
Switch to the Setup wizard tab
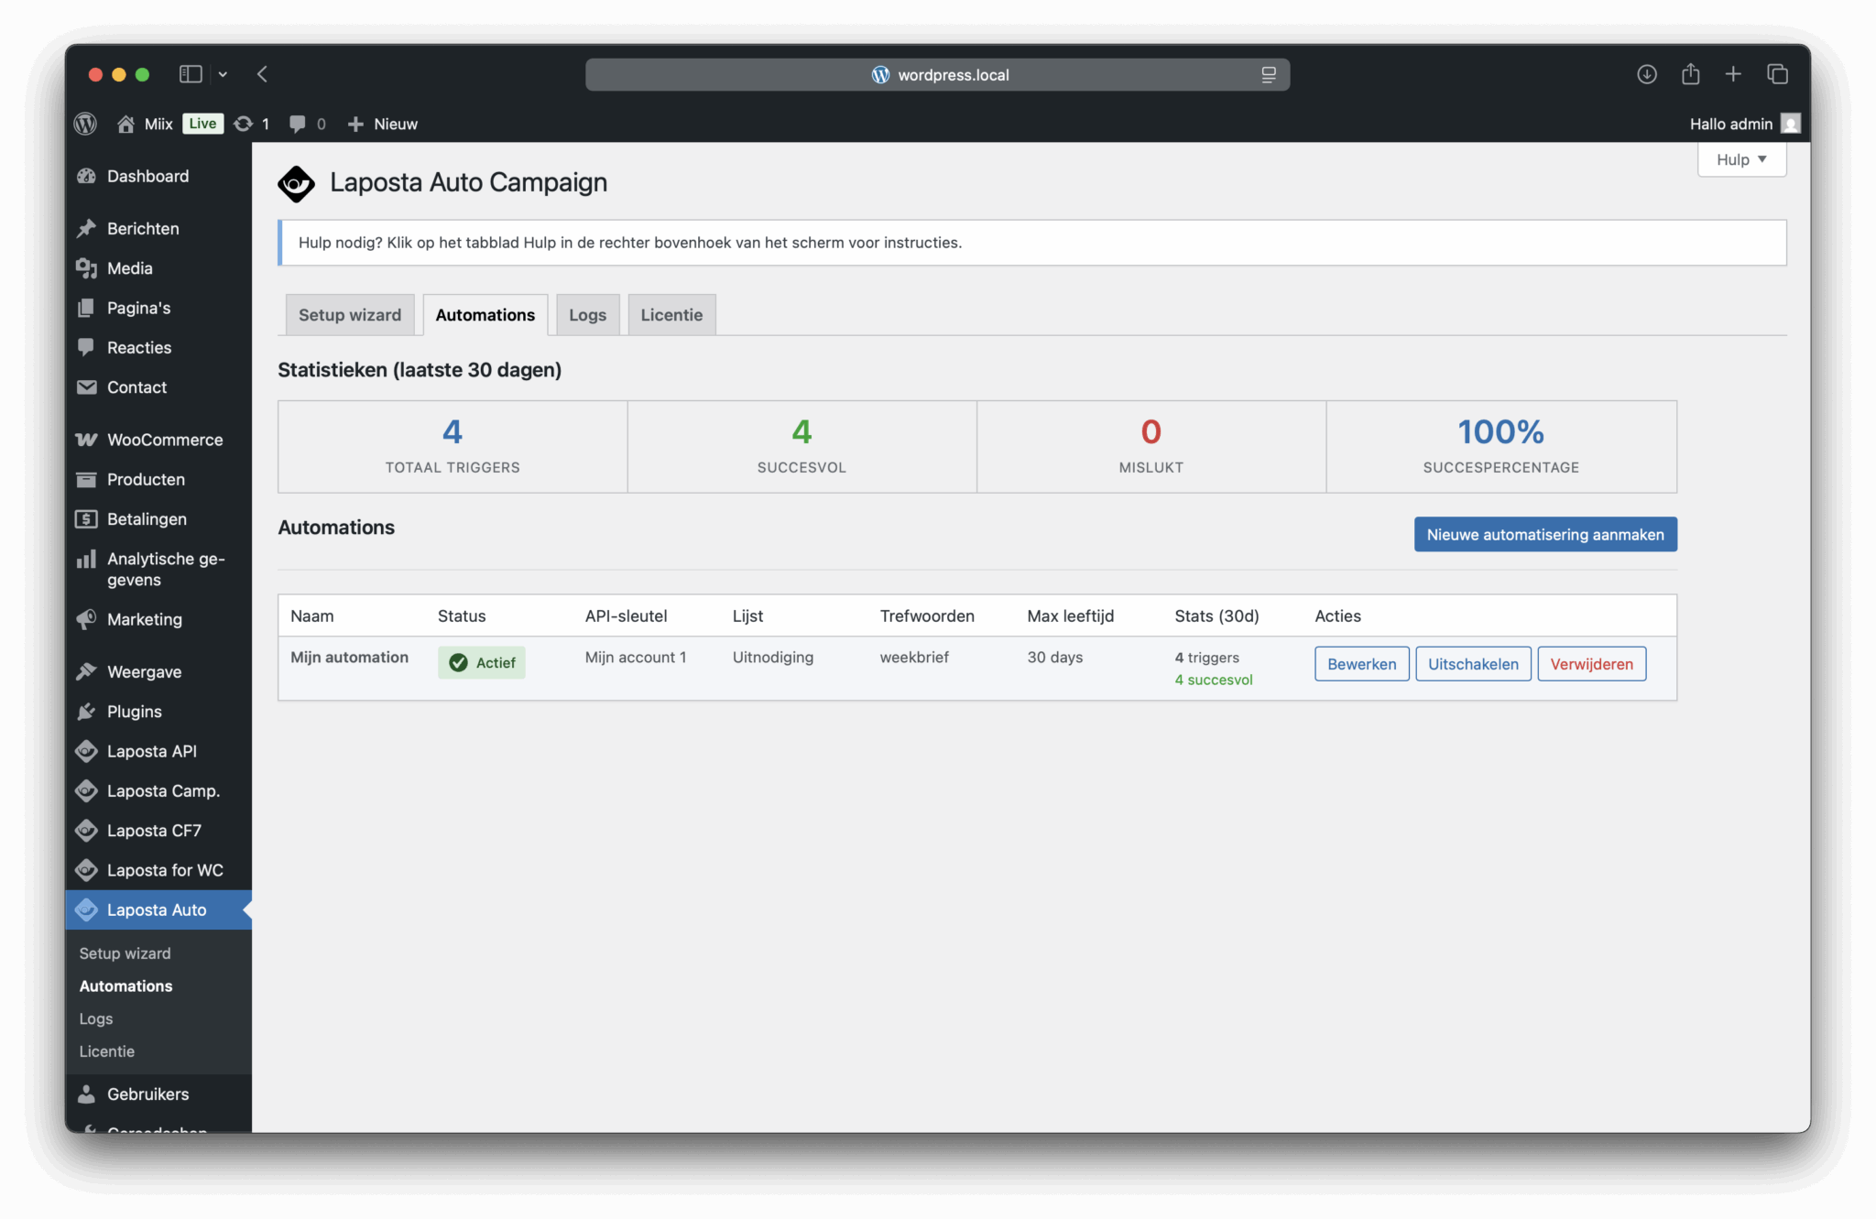click(350, 315)
